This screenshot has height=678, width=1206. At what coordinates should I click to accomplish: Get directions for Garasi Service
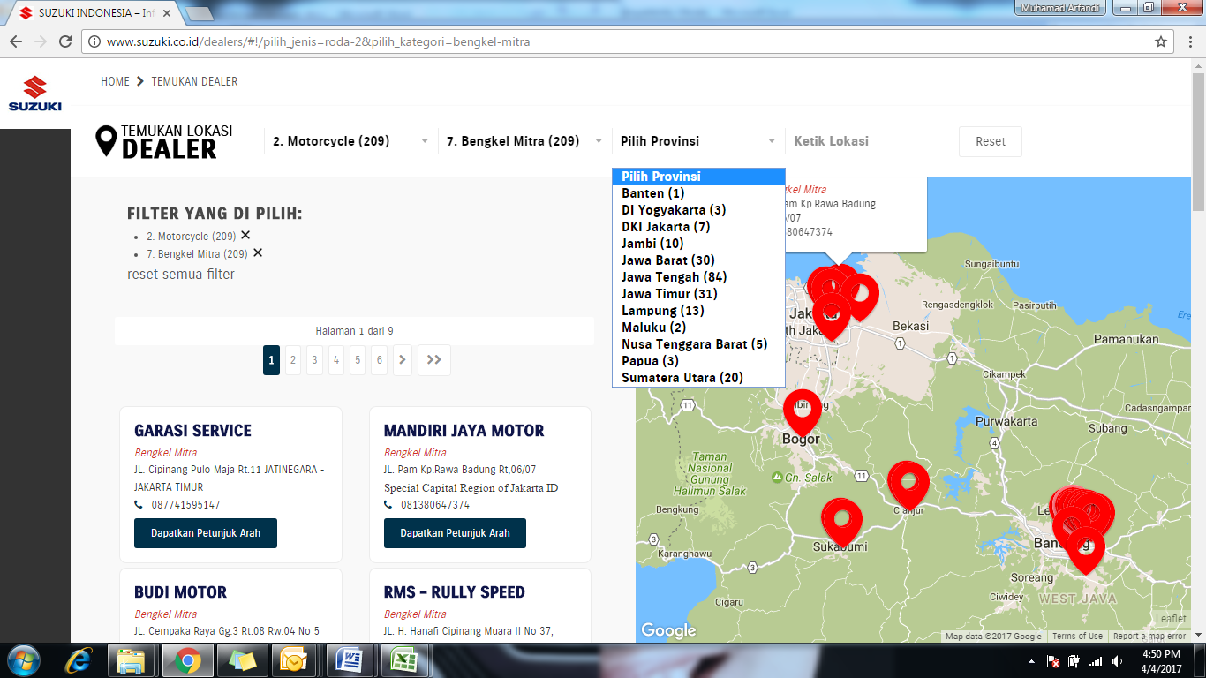(206, 533)
